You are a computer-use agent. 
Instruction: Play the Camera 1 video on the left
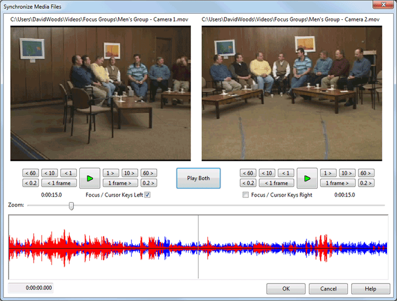pos(90,178)
